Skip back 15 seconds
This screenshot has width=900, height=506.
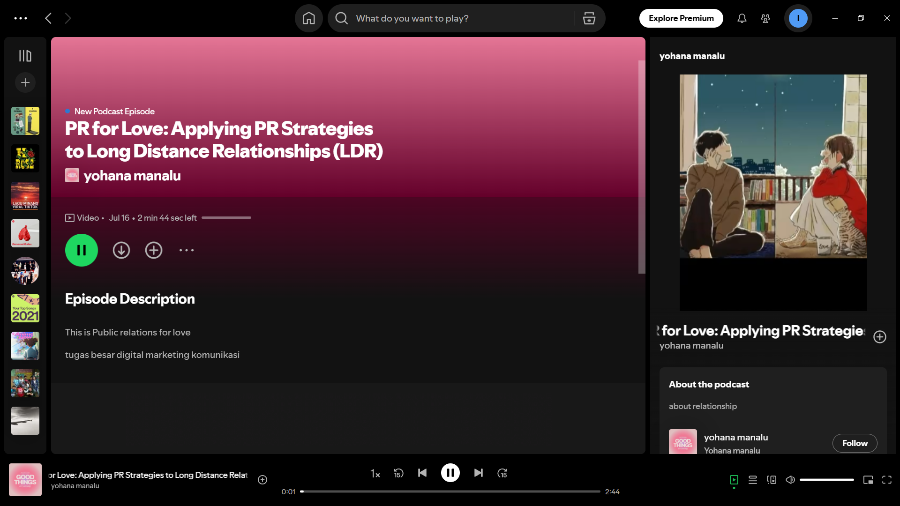tap(398, 473)
